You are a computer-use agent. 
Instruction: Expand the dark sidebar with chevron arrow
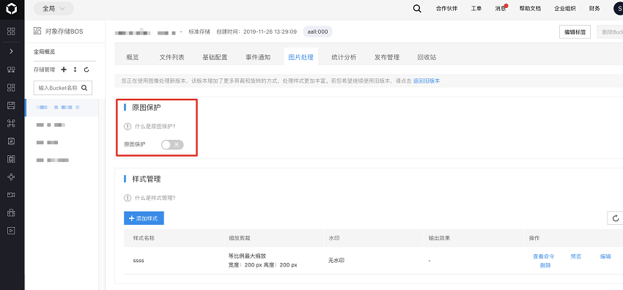tap(12, 51)
